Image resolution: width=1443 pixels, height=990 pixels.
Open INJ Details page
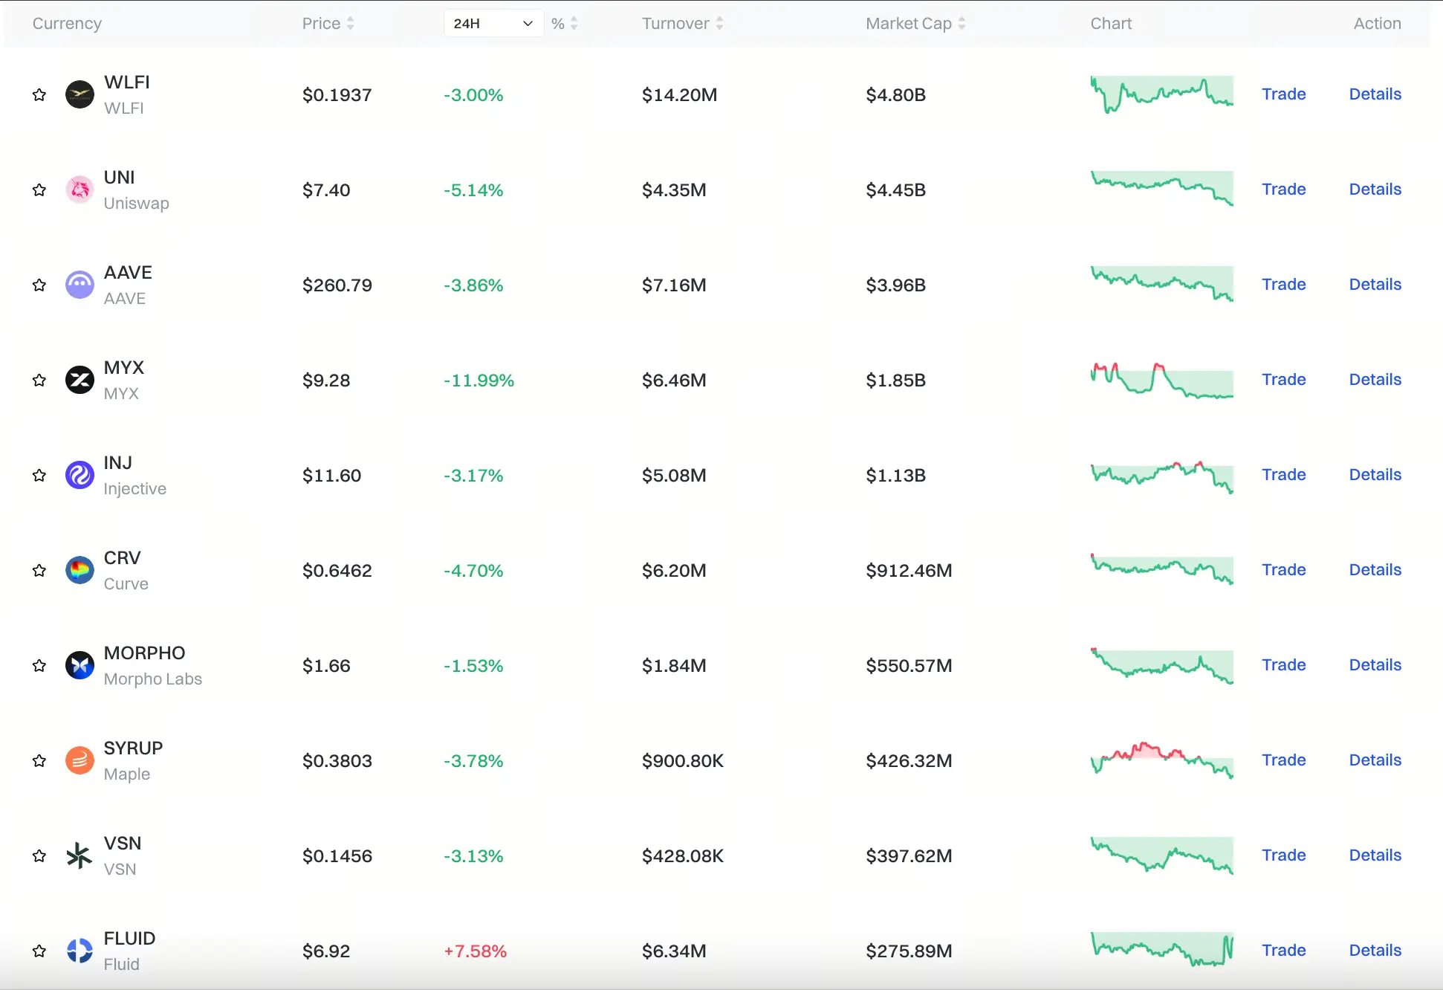1375,475
